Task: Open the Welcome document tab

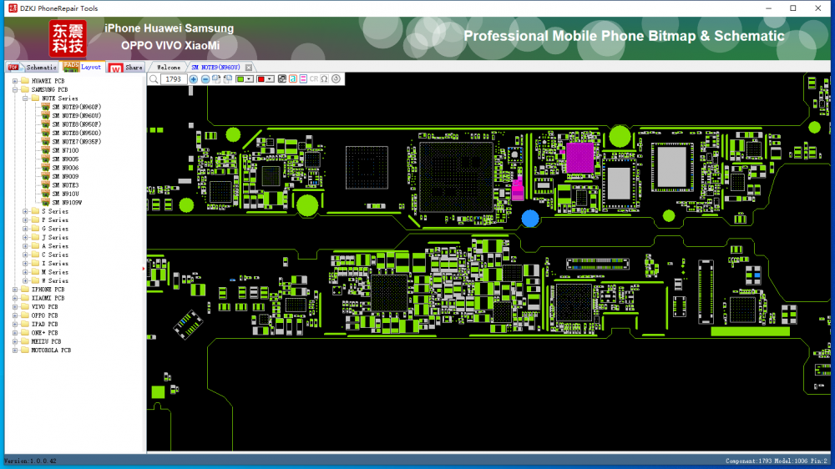Action: [x=169, y=68]
